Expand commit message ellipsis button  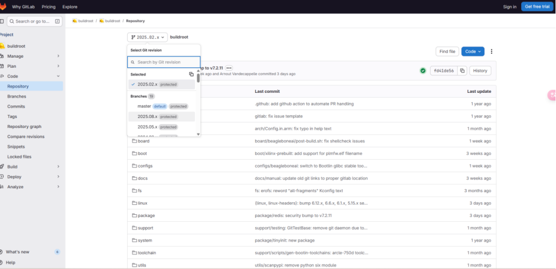(x=229, y=68)
